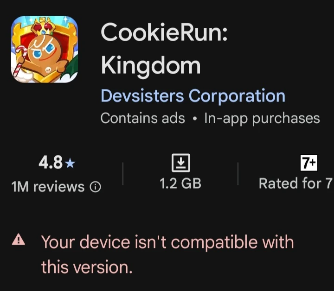Select the 1.2 GB size text
This screenshot has height=291, width=334.
(x=180, y=183)
